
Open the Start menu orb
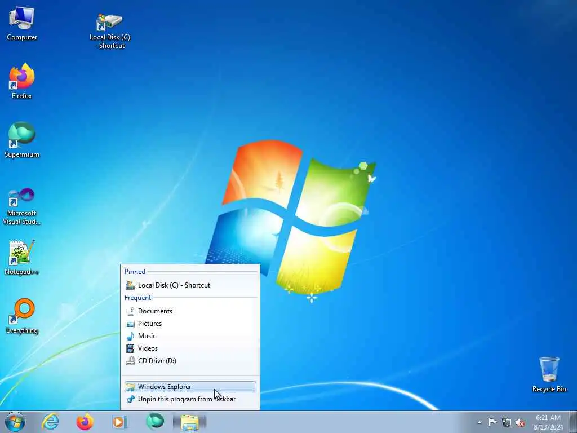pyautogui.click(x=15, y=422)
